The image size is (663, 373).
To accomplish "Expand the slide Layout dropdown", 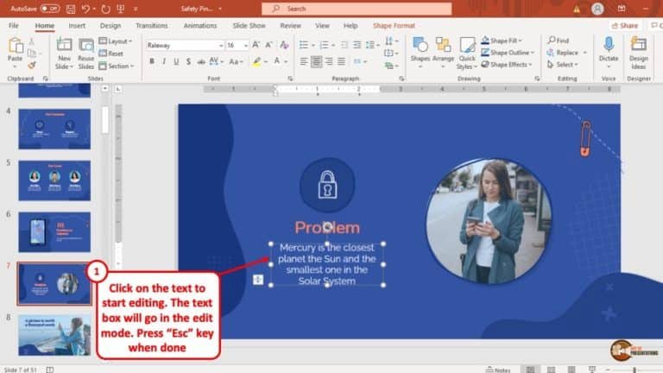I will point(117,41).
